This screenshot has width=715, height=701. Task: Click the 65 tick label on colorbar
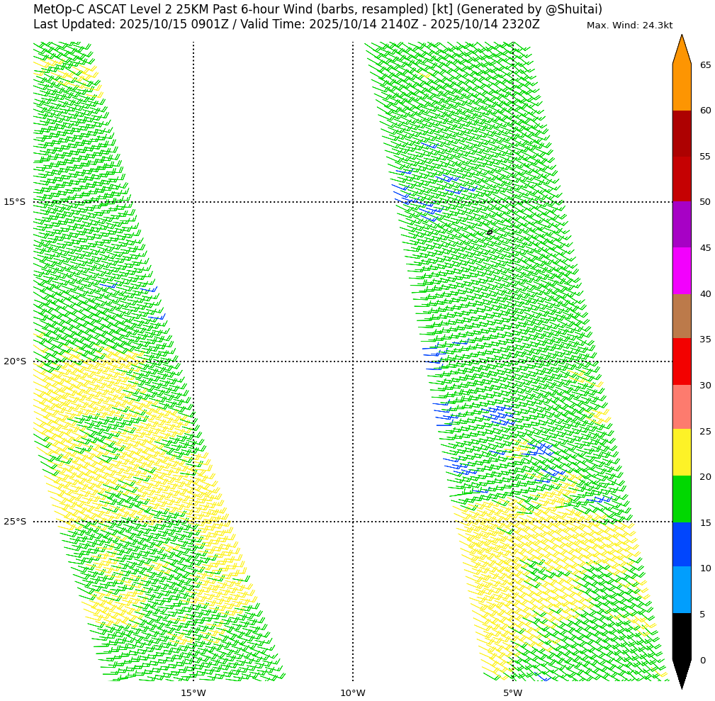pos(705,65)
